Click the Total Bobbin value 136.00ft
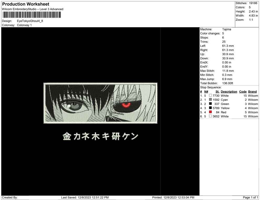Image resolution: width=260 pixels, height=200 pixels. 228,83
